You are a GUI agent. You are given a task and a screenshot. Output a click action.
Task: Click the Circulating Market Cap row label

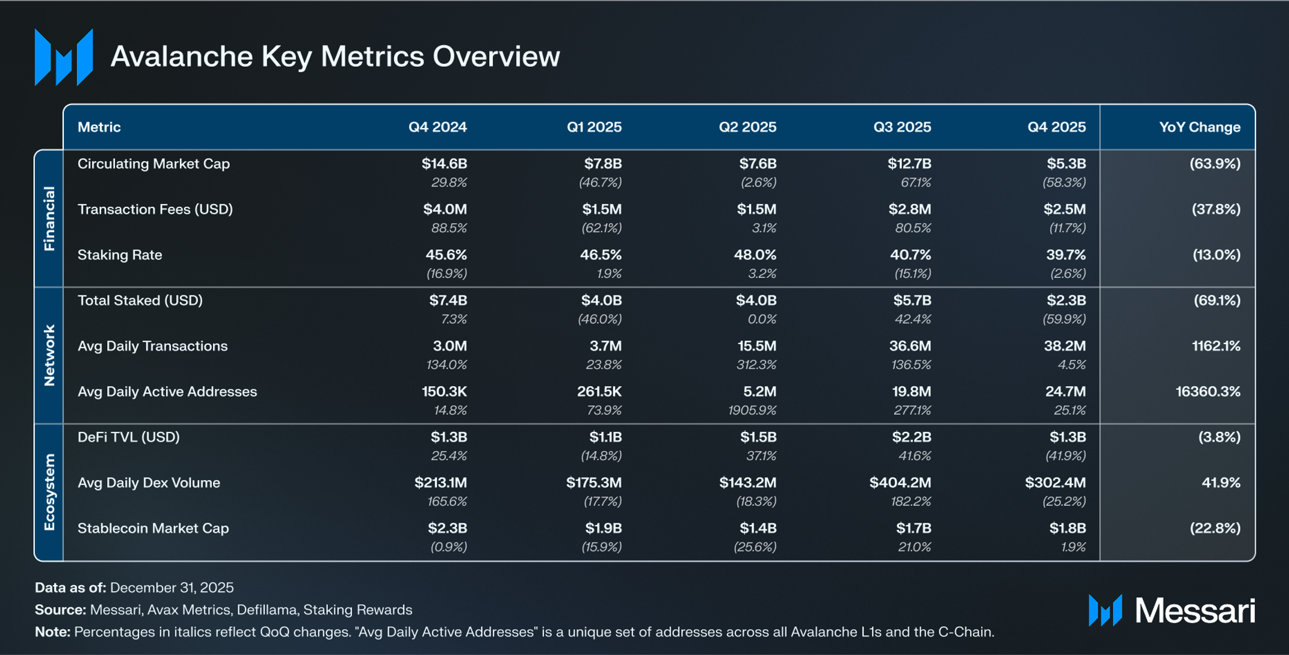(153, 164)
